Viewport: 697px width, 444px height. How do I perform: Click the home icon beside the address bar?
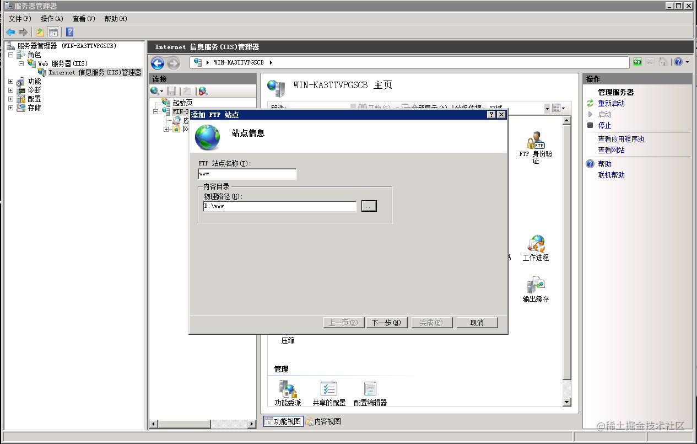[x=663, y=62]
